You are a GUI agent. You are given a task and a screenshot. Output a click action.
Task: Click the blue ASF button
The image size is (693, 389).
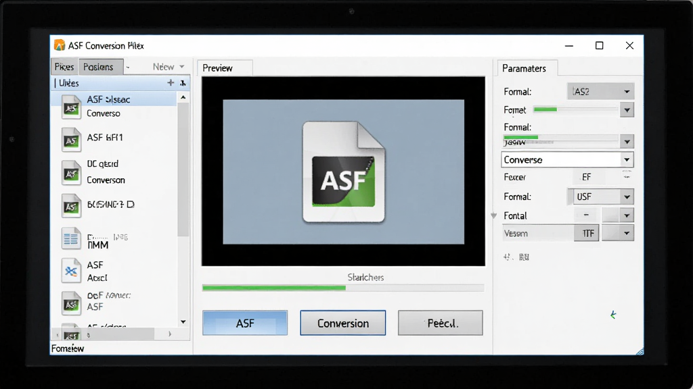(245, 323)
